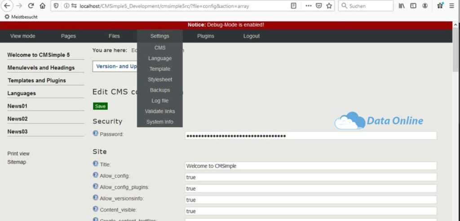Screen dimensions: 460x221
Task: Open the Plugins menu
Action: [x=205, y=36]
